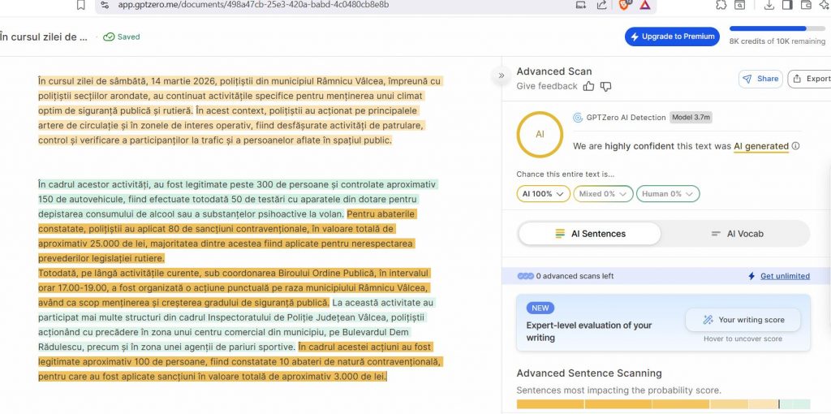
Task: Click the thumbs up feedback icon
Action: pyautogui.click(x=589, y=86)
